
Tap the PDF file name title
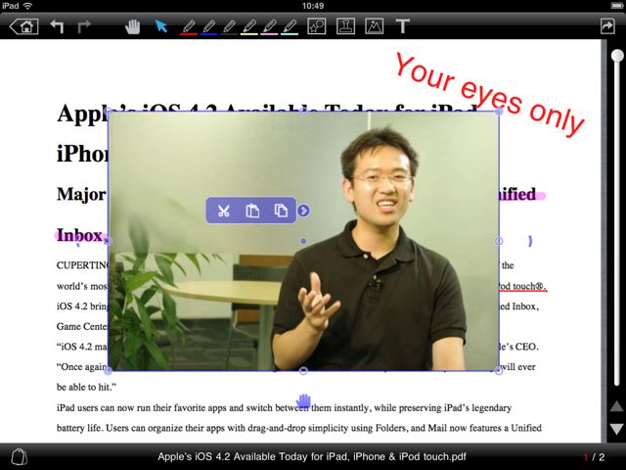311,457
